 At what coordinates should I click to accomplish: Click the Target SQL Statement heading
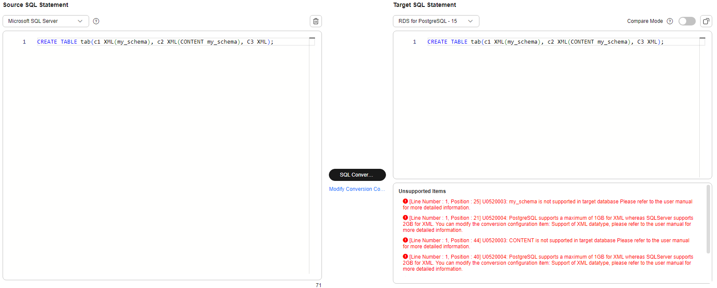[x=424, y=5]
